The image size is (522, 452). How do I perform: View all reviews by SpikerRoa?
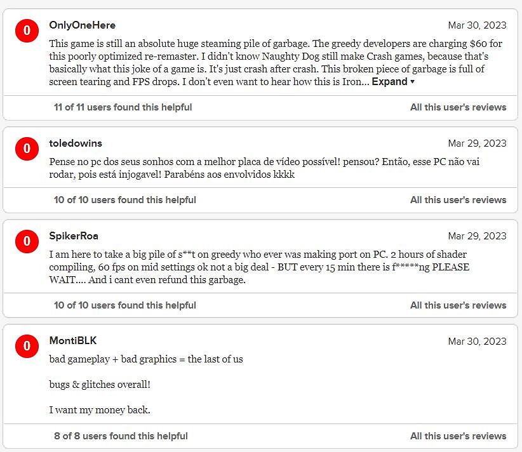pos(458,305)
